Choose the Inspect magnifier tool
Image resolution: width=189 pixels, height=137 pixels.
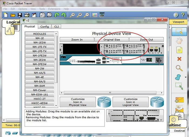coord(179,68)
